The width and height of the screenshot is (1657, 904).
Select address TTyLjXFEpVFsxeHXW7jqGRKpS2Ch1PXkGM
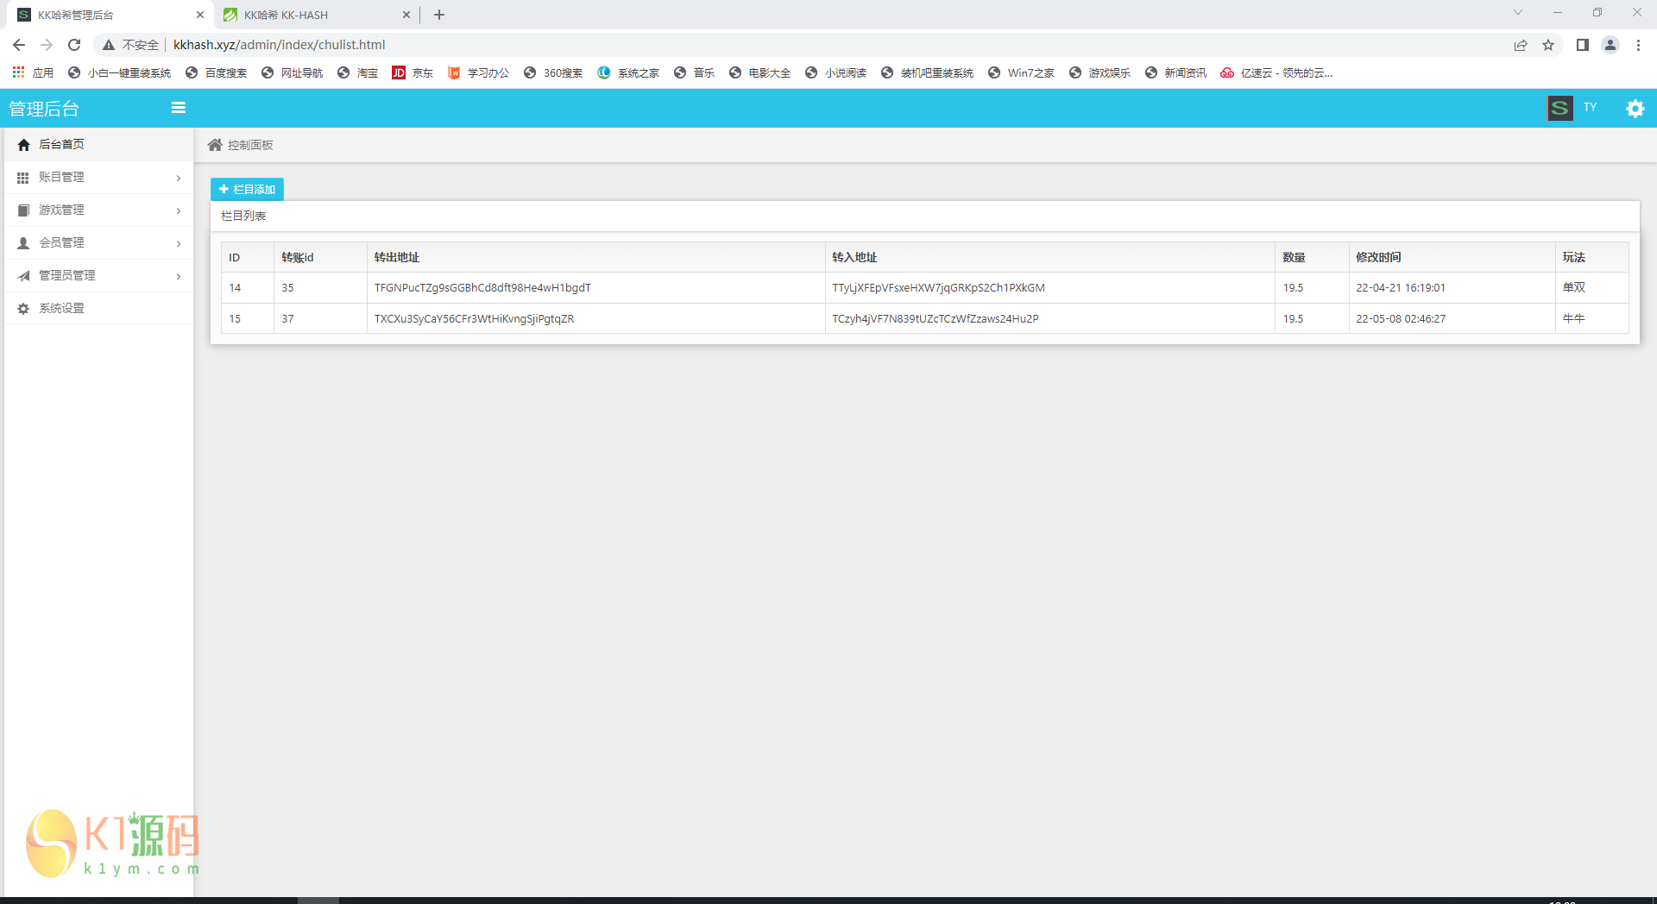pos(938,288)
